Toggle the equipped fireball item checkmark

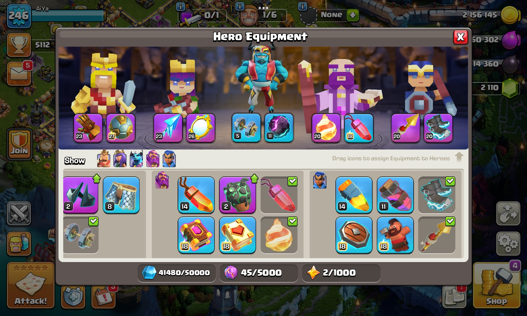(x=292, y=221)
